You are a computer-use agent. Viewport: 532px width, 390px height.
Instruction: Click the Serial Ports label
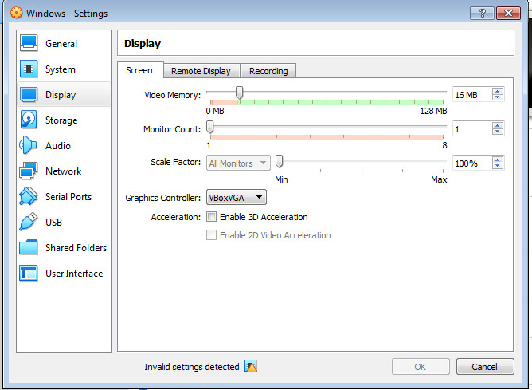68,197
